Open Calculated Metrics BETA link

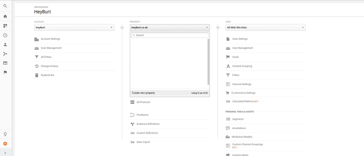pos(245,101)
